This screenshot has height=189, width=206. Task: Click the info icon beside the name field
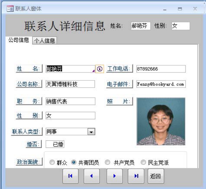coord(99,69)
